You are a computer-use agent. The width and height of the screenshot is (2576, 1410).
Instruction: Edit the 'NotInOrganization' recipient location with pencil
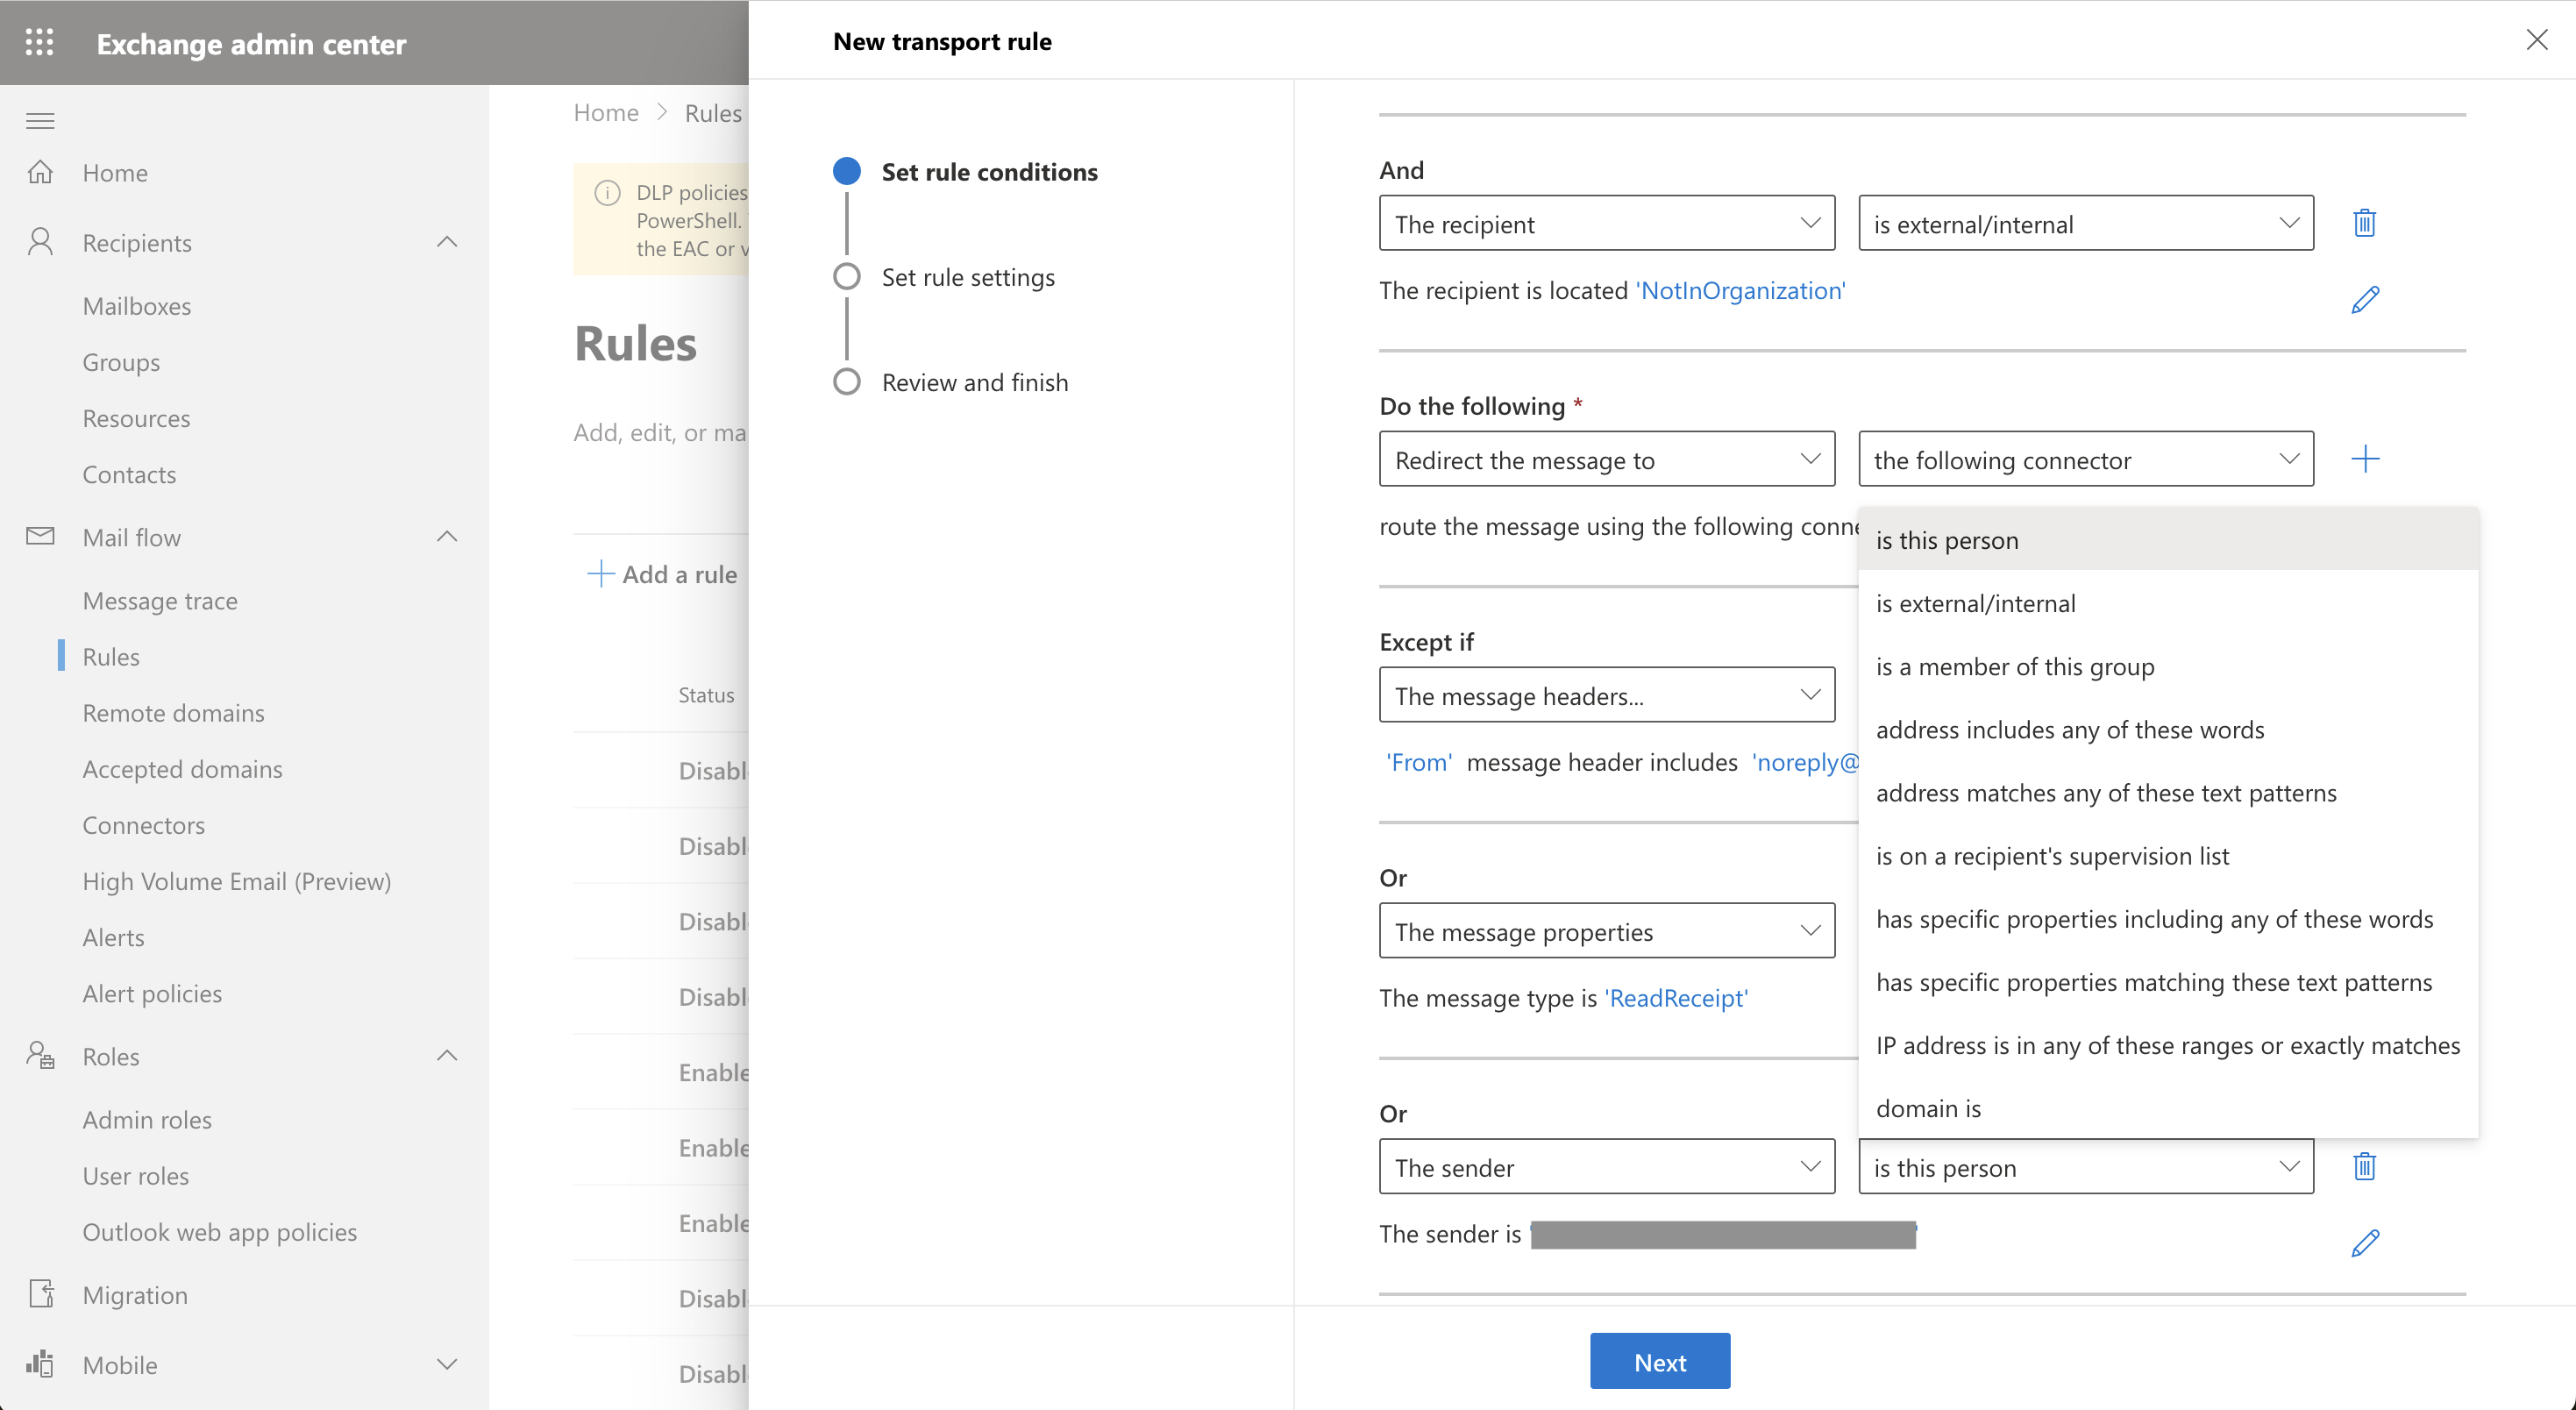coord(2365,299)
